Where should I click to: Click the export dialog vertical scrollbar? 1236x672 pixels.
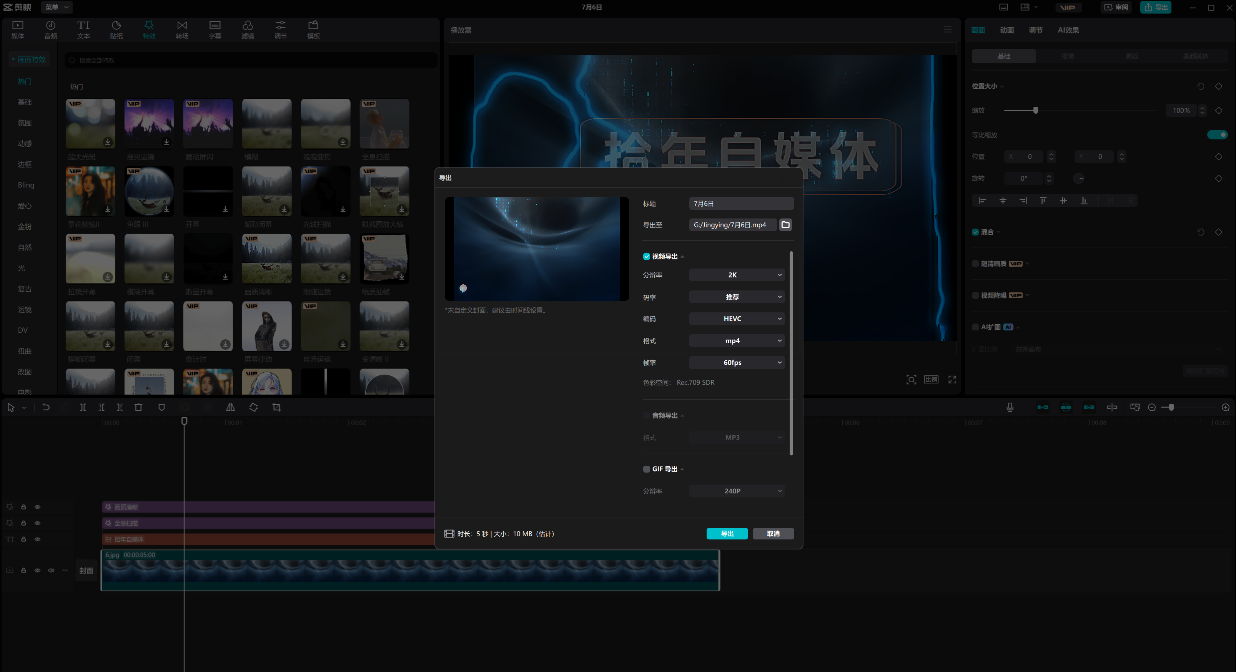point(791,353)
